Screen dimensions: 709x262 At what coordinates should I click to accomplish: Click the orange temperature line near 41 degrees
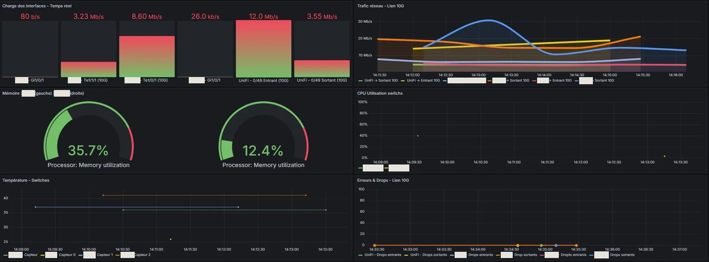pyautogui.click(x=204, y=195)
